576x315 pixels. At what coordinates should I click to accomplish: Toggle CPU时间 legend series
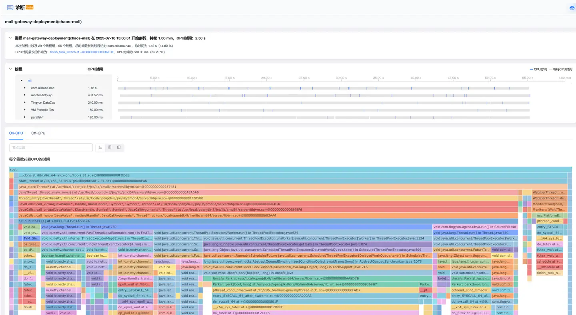pos(538,69)
